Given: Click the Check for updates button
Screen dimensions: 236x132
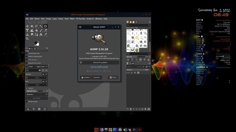Looking at the screenshot, I should 99,63.
